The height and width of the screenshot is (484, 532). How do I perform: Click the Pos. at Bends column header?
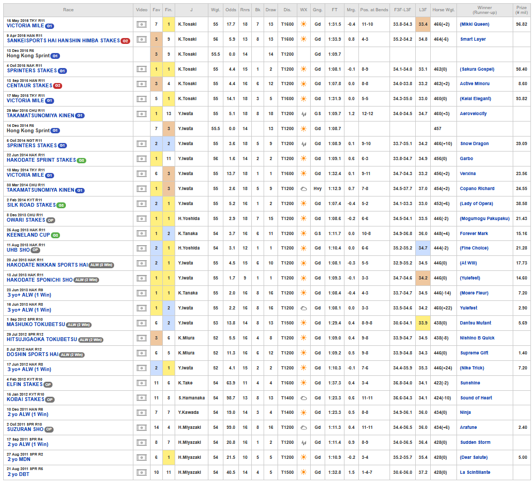pos(374,10)
